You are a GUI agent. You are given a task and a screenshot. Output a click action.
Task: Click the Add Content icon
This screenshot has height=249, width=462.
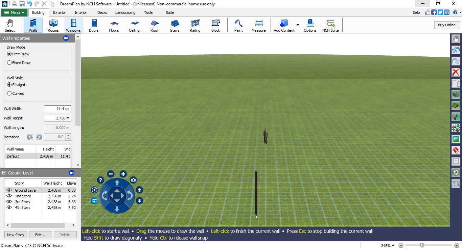click(x=284, y=25)
